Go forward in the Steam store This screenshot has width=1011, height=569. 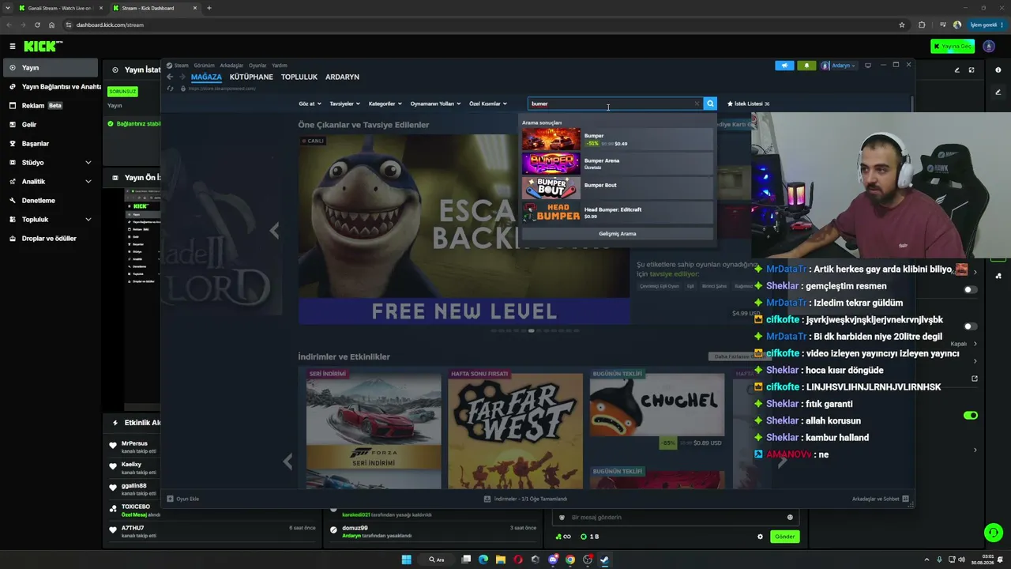[x=182, y=77]
